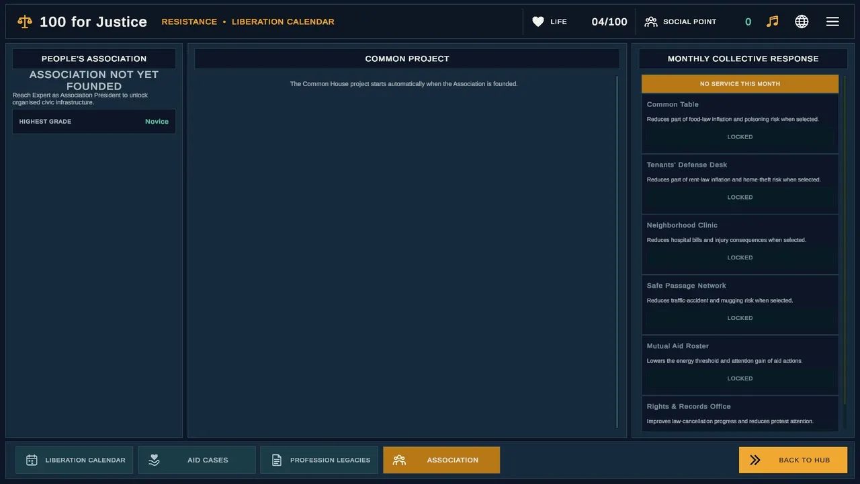Click Locked label under Safe Passage Network
The width and height of the screenshot is (860, 484).
click(x=740, y=319)
